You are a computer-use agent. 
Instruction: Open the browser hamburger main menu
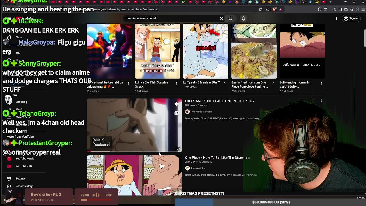click(363, 9)
